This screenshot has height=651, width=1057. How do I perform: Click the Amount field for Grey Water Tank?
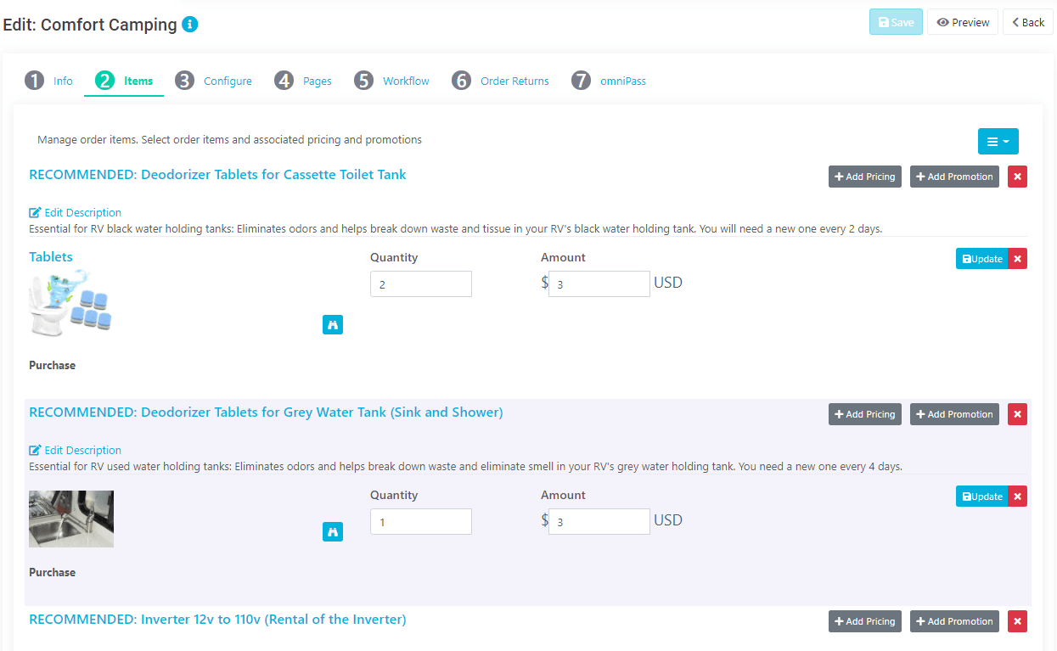click(599, 521)
